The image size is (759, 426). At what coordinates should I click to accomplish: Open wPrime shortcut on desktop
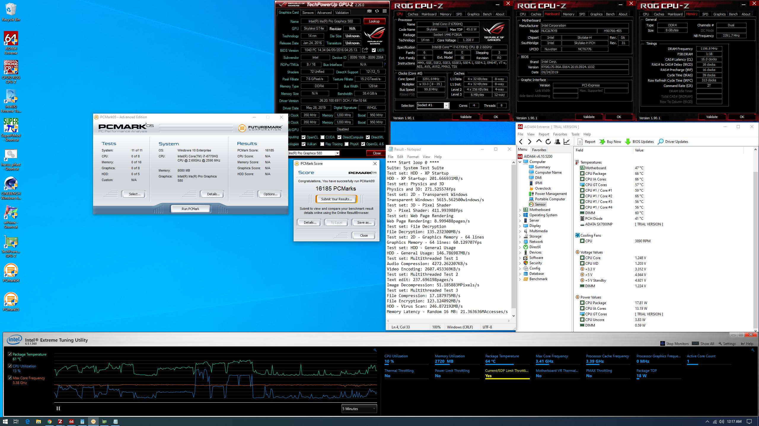(11, 217)
